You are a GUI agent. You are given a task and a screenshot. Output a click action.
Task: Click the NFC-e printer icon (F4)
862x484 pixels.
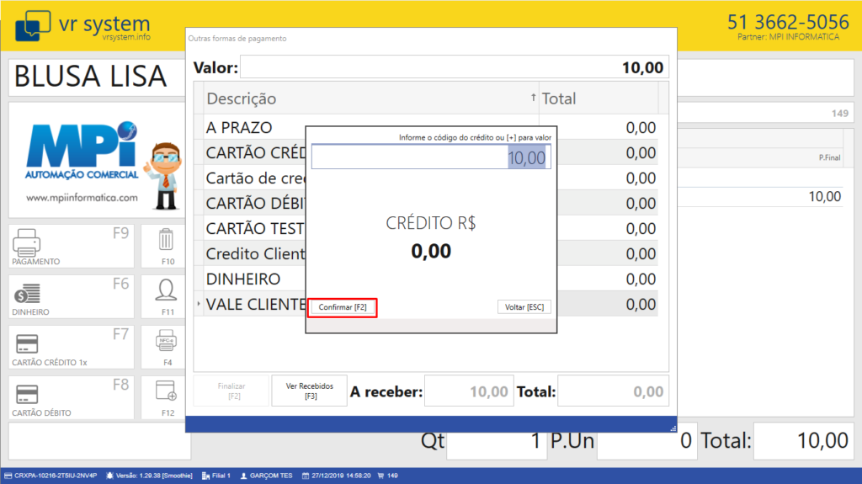(166, 341)
